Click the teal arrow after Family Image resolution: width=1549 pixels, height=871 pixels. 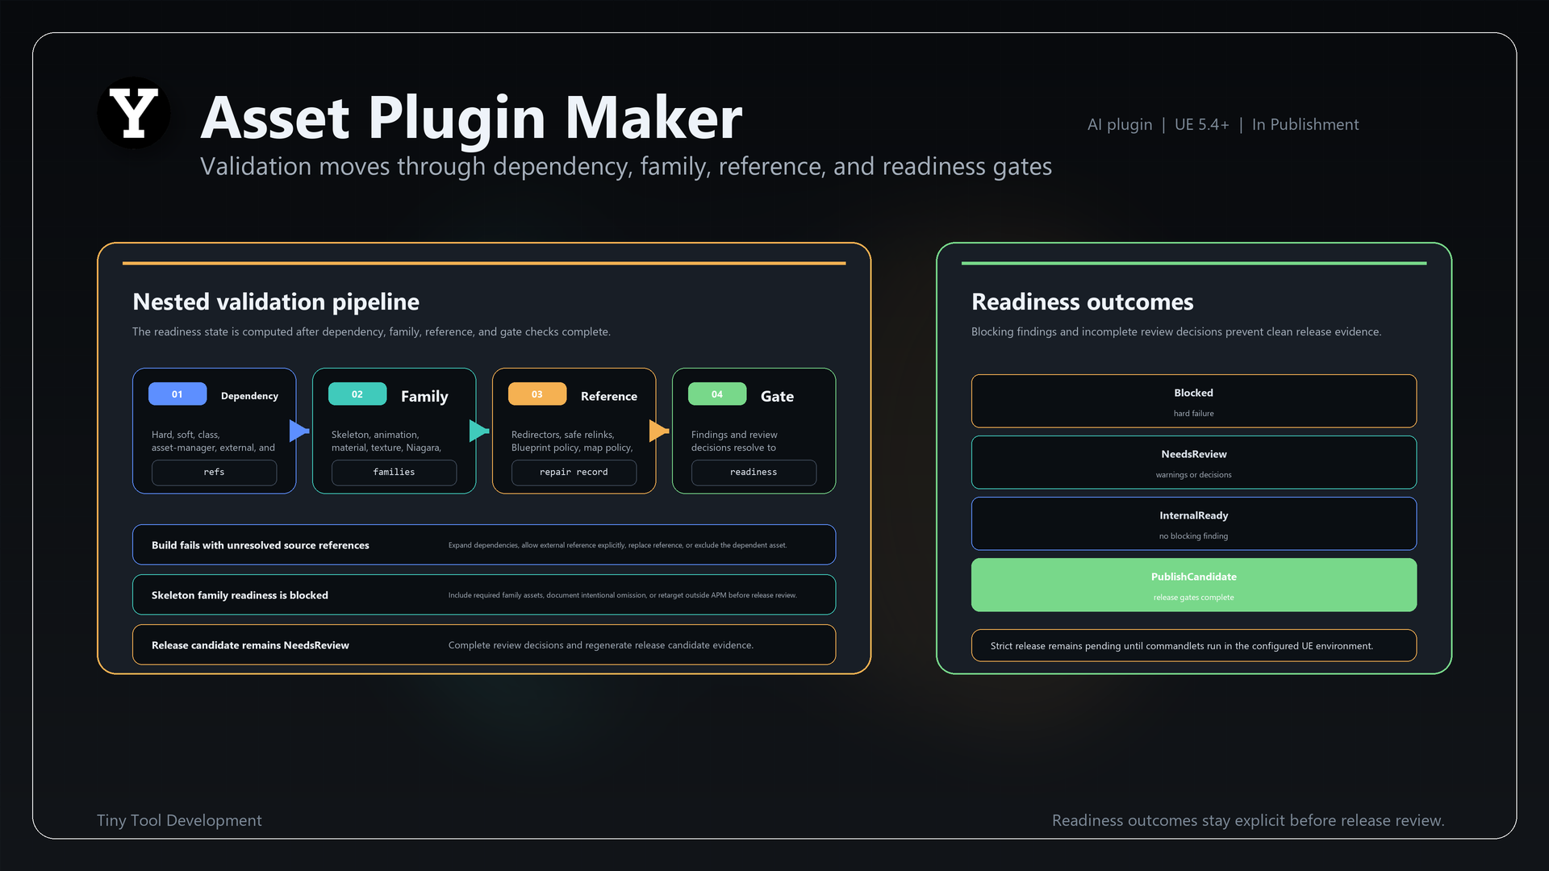(479, 431)
